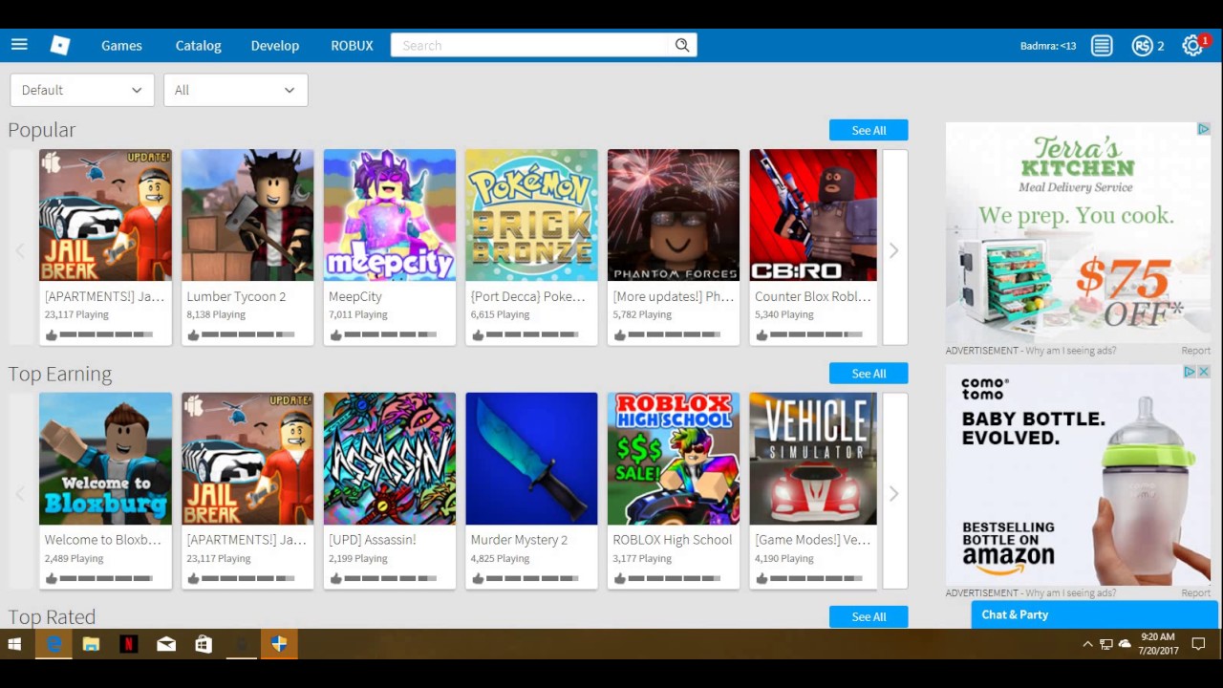The height and width of the screenshot is (688, 1223).
Task: Open Phantom Forces game thumbnail
Action: (x=674, y=215)
